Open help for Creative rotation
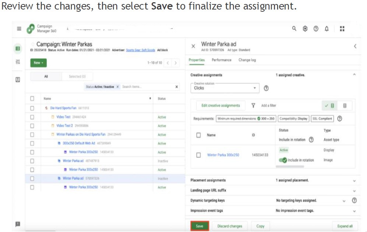The image size is (367, 232). tap(266, 88)
